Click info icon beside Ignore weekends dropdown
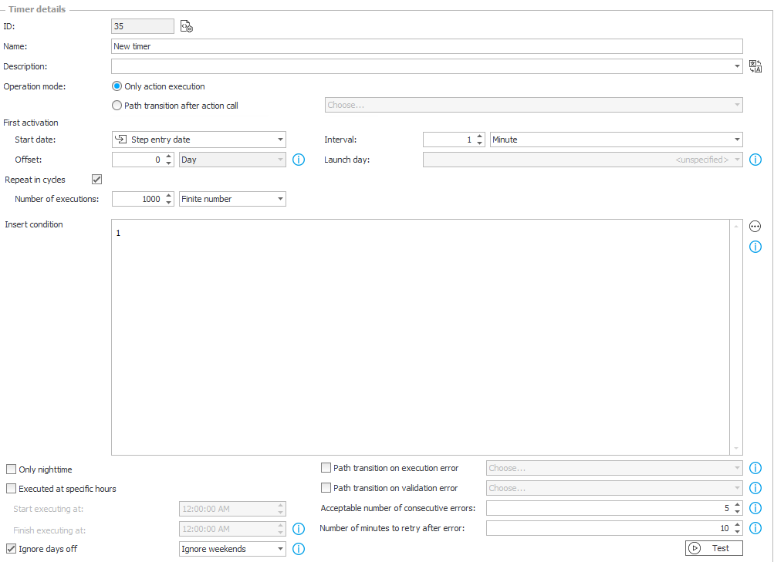This screenshot has height=562, width=774. (299, 549)
